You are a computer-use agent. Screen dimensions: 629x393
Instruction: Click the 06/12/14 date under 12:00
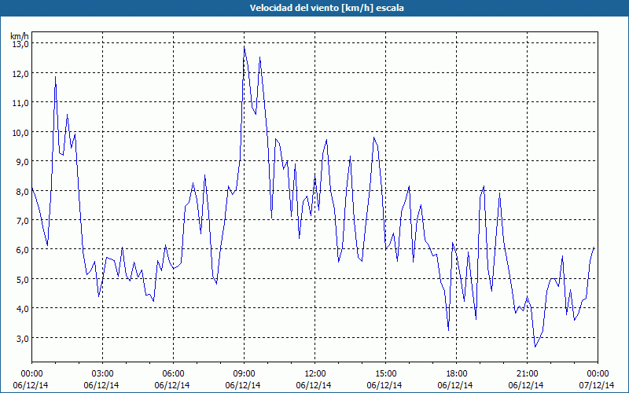click(314, 385)
